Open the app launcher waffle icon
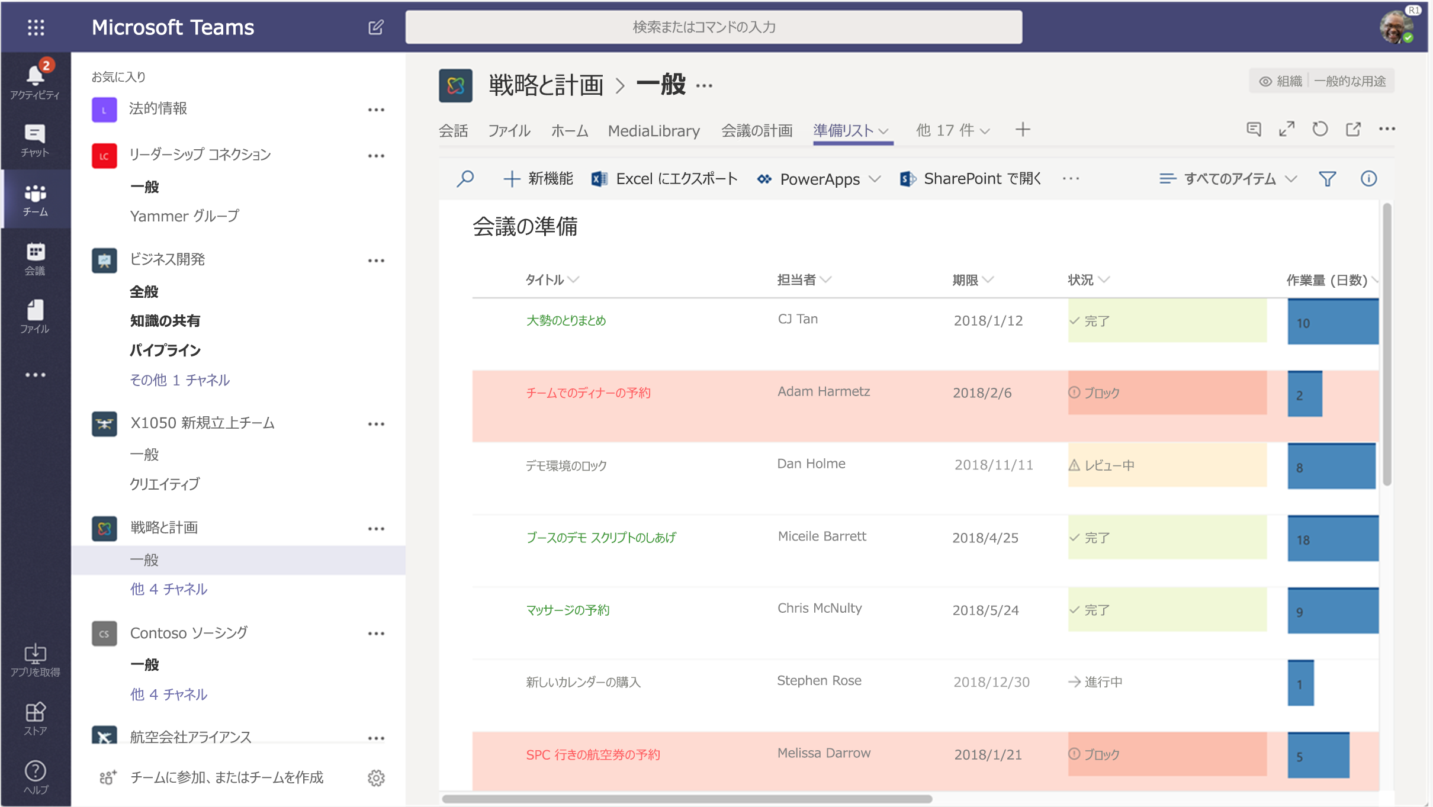Screen dimensions: 1433x807 [36, 27]
